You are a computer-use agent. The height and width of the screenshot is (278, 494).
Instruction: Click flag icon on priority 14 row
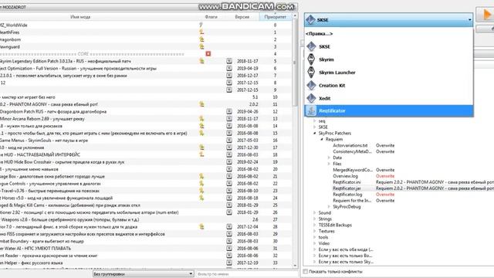(201, 126)
